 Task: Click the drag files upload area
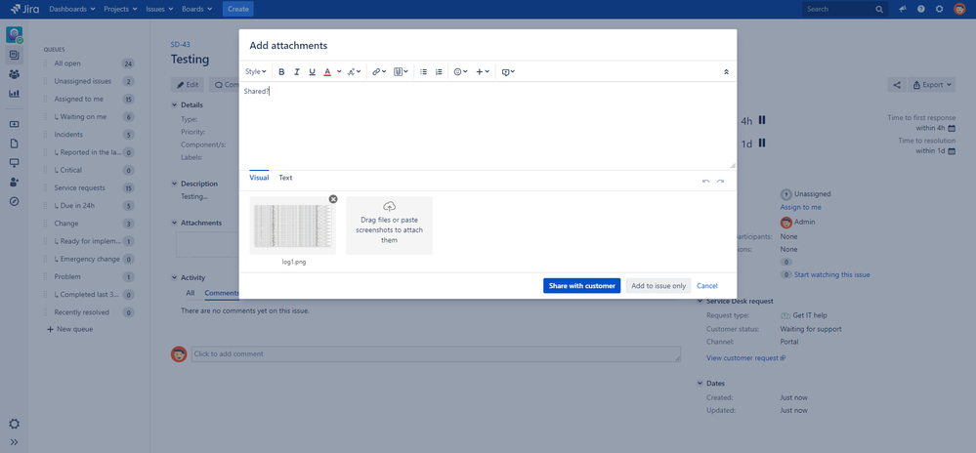pyautogui.click(x=389, y=226)
